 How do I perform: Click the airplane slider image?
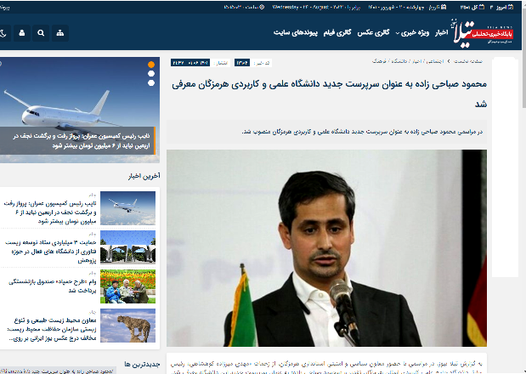coord(76,109)
